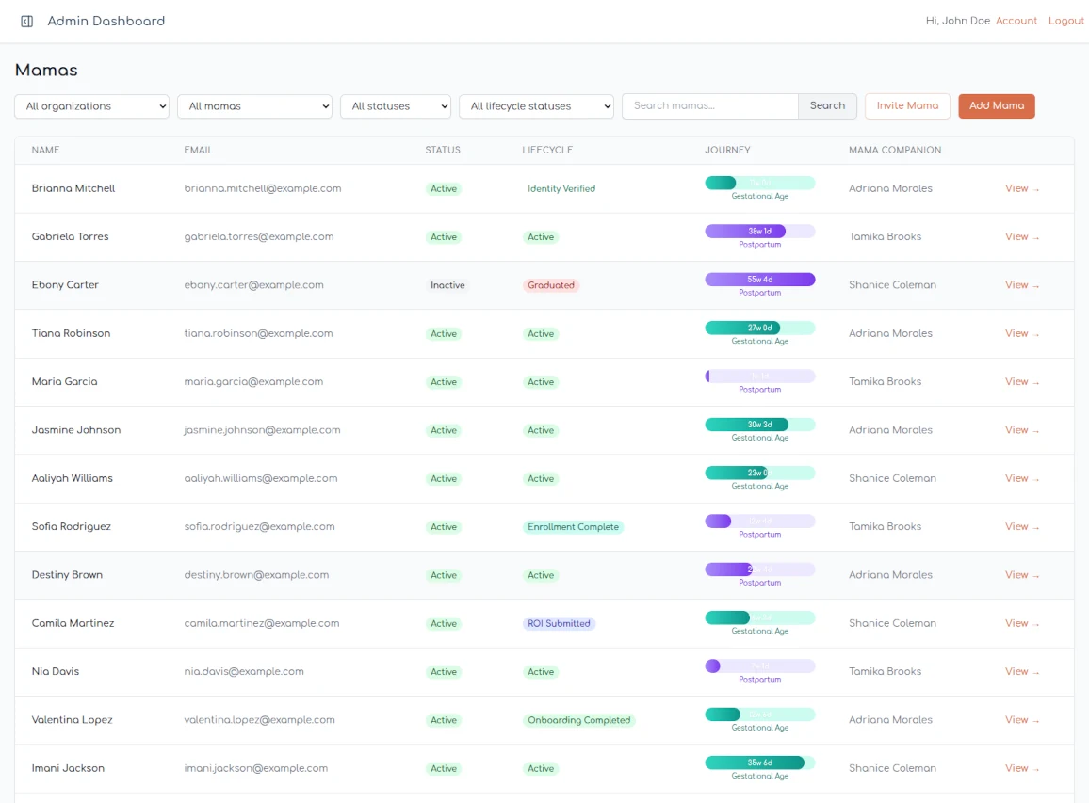View Jasmine Johnson's details

pyautogui.click(x=1021, y=430)
